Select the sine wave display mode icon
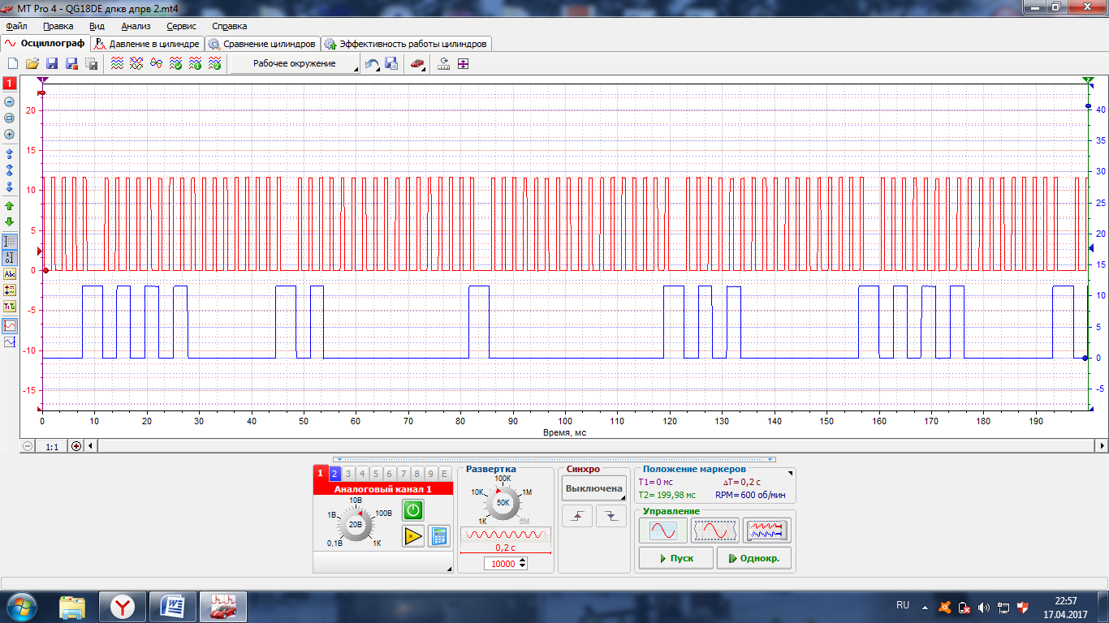 (662, 531)
